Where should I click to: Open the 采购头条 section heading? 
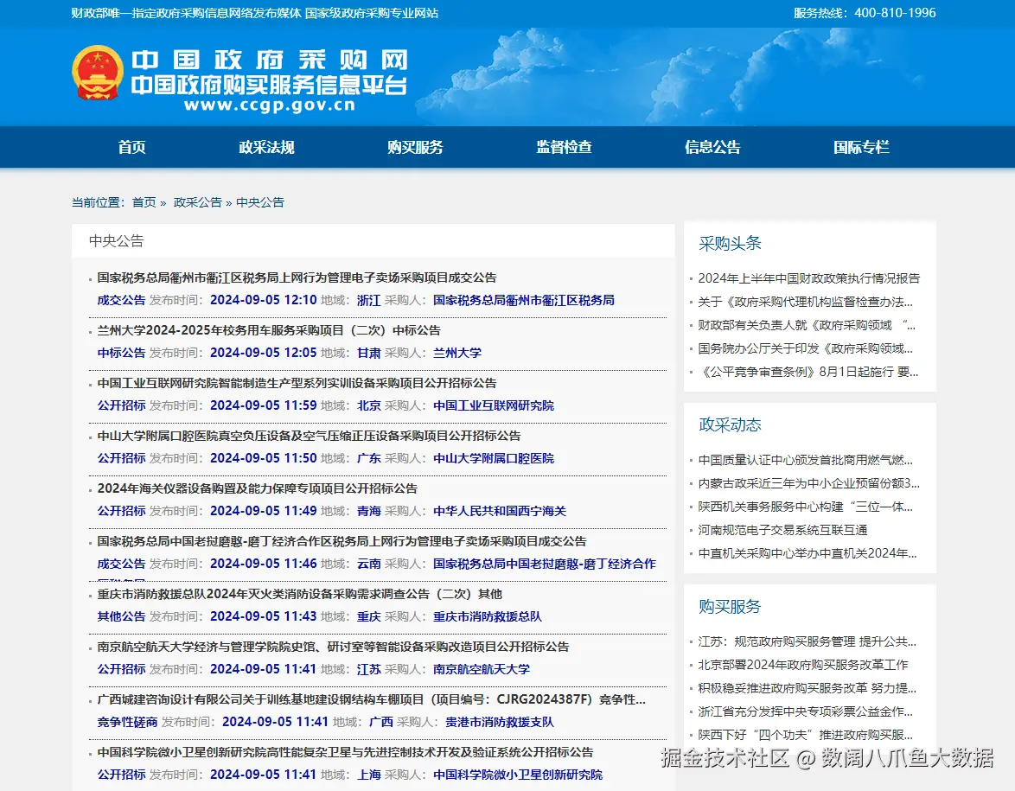[730, 244]
